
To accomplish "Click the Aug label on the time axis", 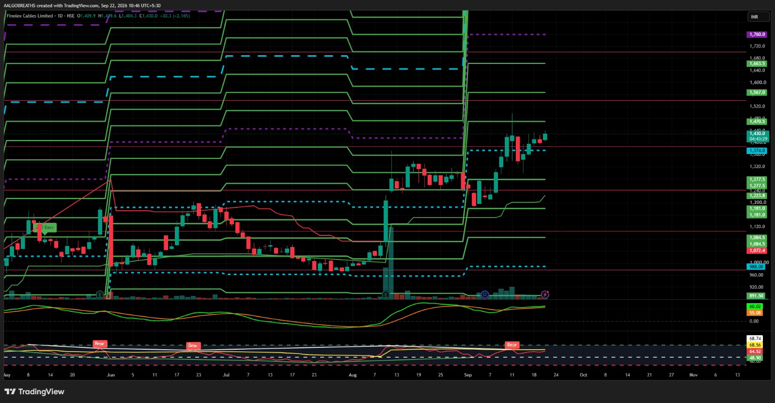I will click(x=353, y=375).
